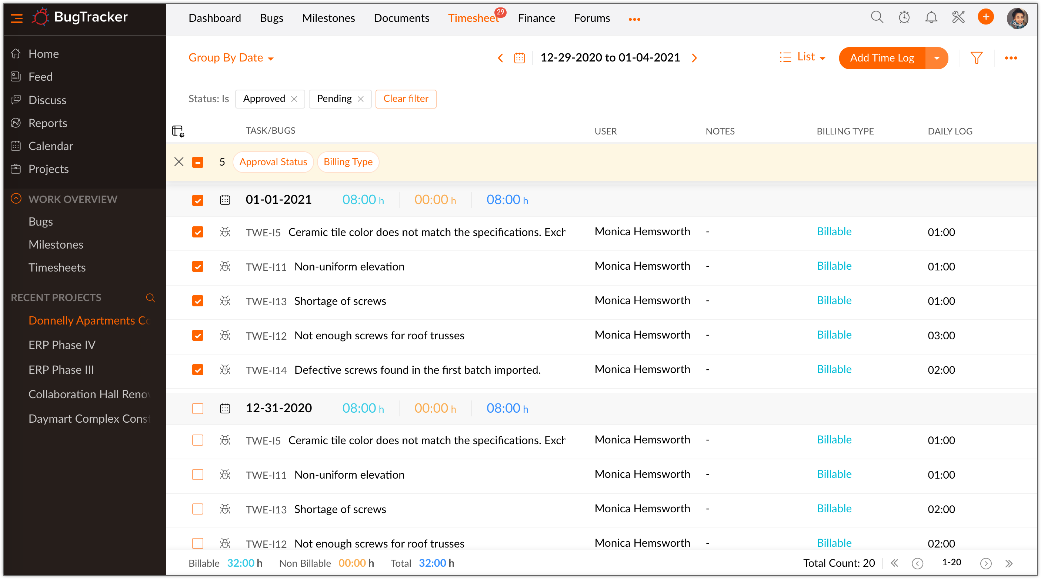Open the search magnifier icon in header
1041x579 pixels.
coord(877,17)
